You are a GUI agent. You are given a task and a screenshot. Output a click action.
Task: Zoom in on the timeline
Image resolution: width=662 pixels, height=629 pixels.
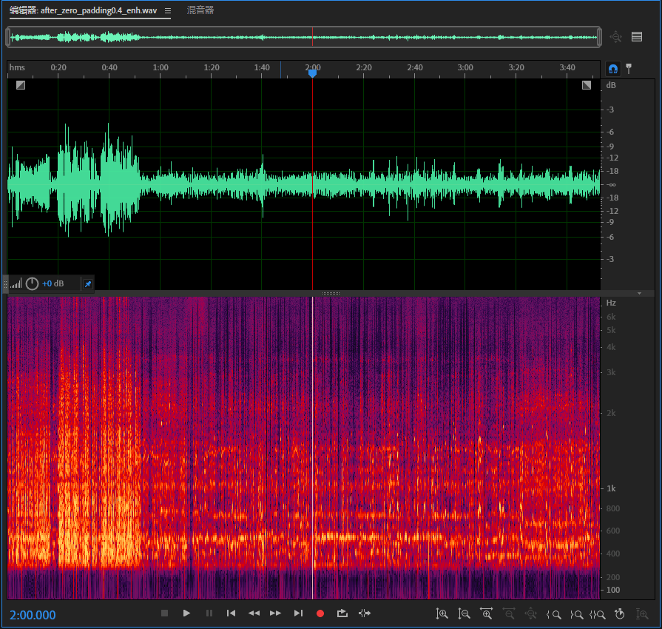[x=487, y=613]
